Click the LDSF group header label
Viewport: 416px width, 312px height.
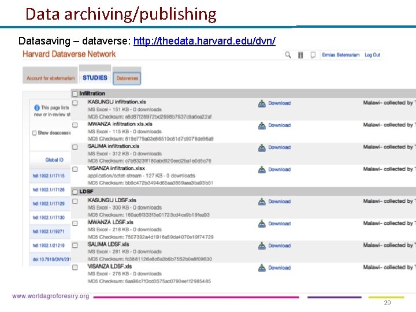click(86, 192)
